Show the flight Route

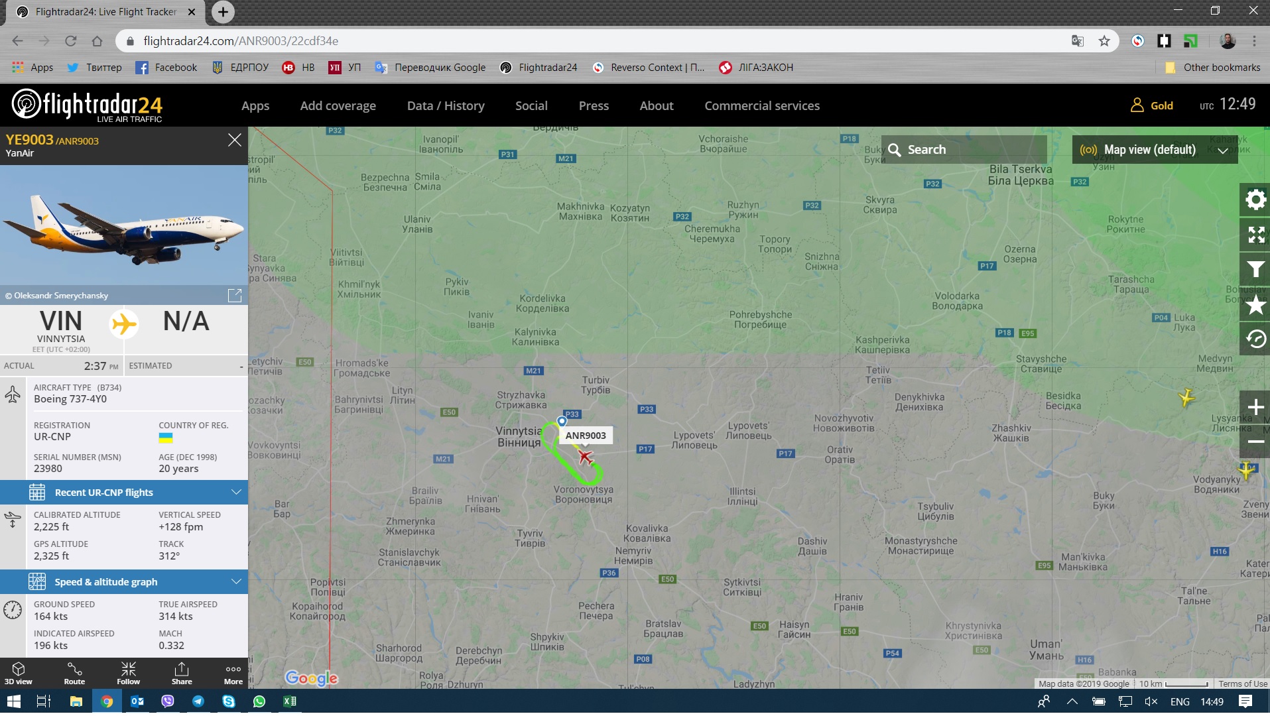click(74, 673)
